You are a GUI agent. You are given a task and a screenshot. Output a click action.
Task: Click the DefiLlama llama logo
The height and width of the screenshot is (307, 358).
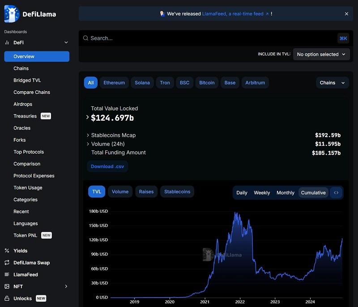tap(12, 14)
